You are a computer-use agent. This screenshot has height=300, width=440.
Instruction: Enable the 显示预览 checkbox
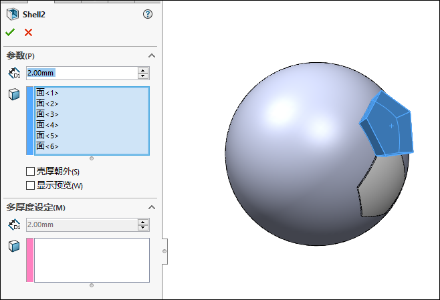click(30, 185)
